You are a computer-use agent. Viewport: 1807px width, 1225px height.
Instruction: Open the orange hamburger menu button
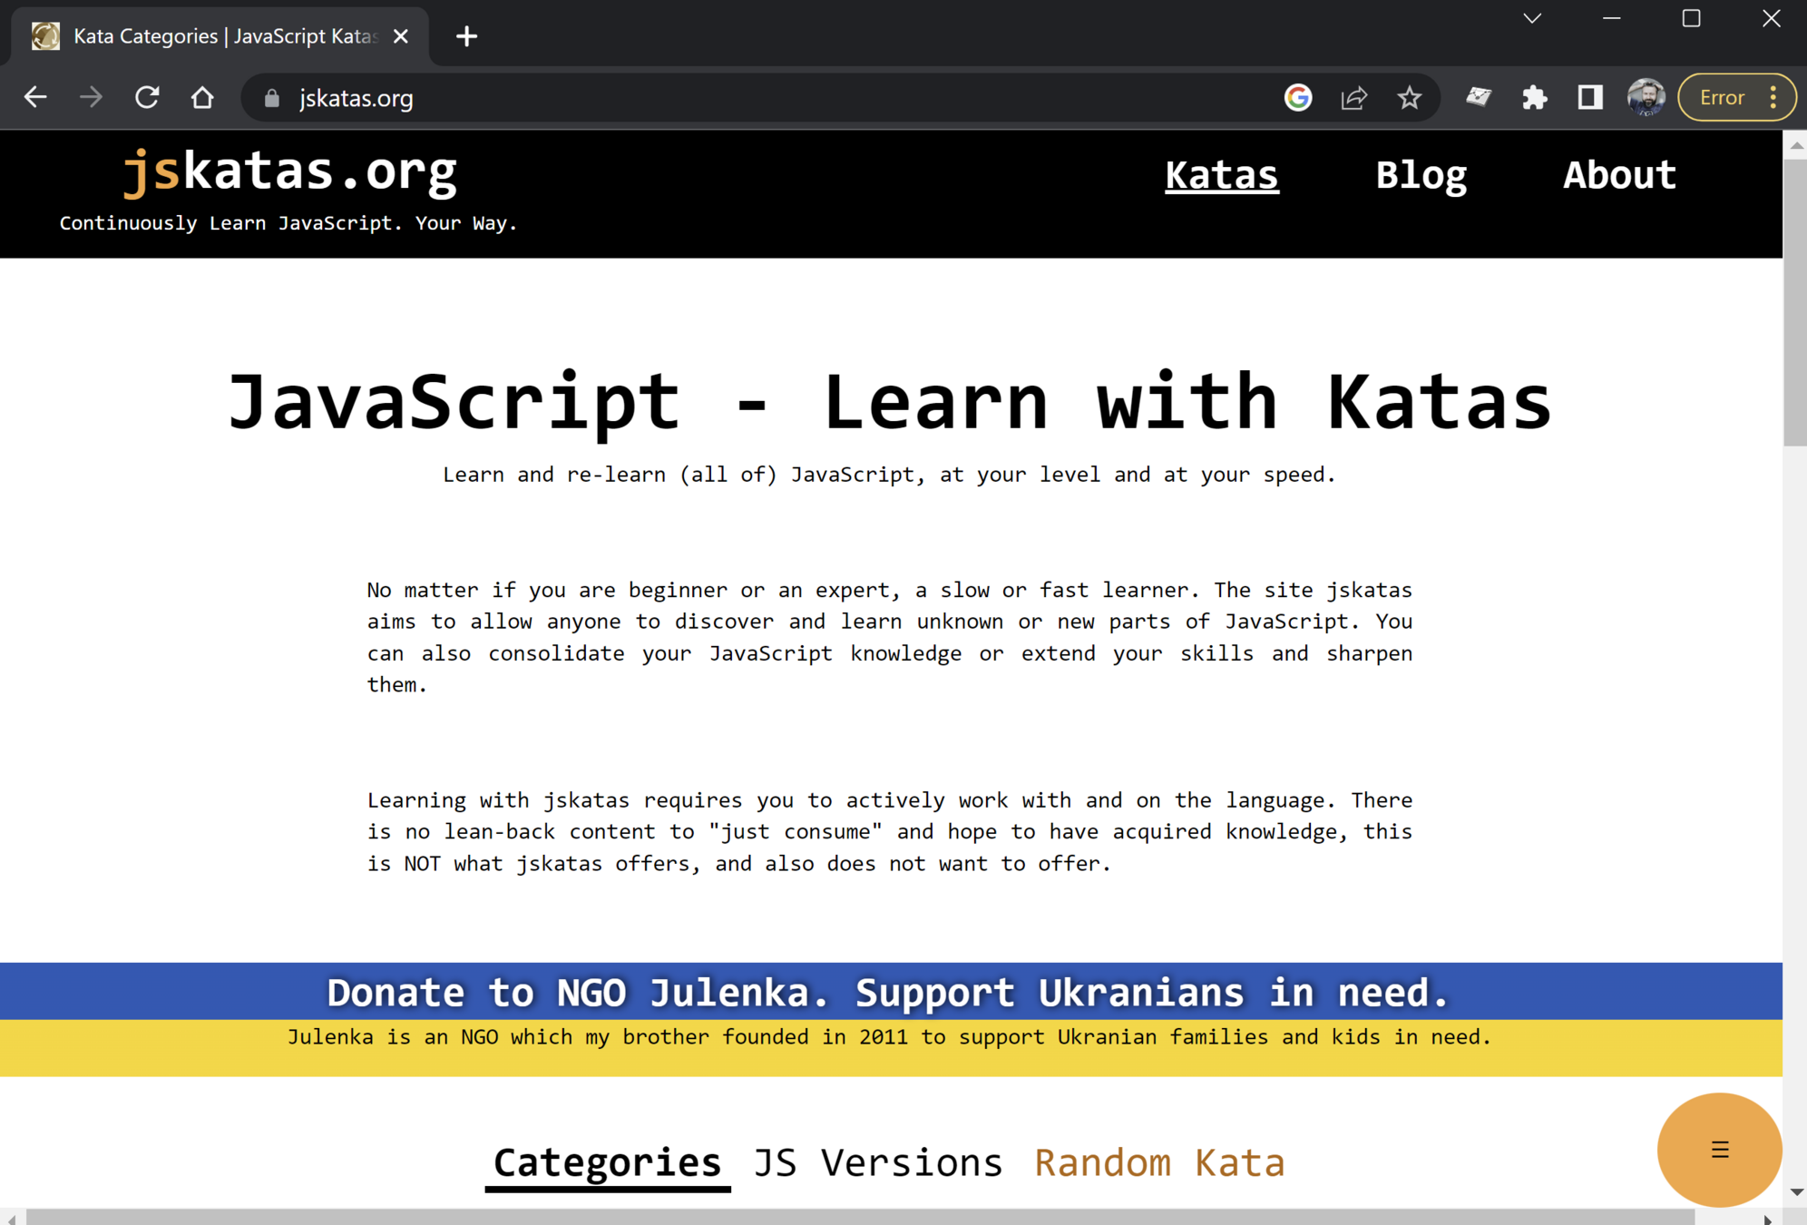1719,1150
